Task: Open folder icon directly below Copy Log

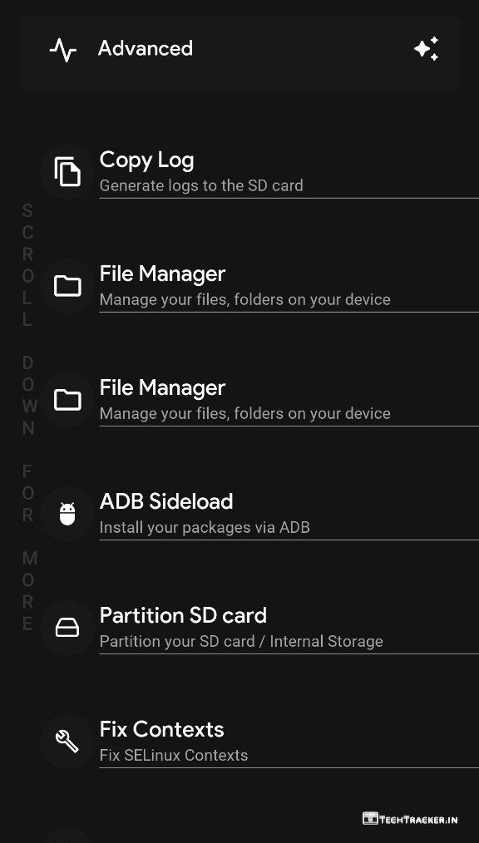Action: click(x=67, y=286)
